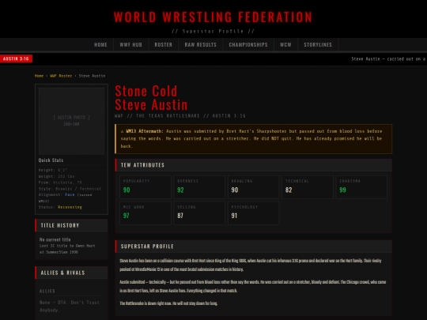Select the Brawling 90 attribute card
The image size is (427, 320).
point(253,187)
